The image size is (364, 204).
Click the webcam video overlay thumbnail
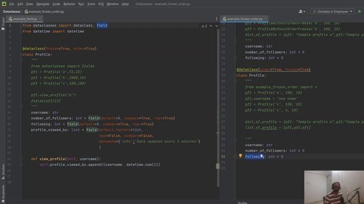[x=334, y=187]
